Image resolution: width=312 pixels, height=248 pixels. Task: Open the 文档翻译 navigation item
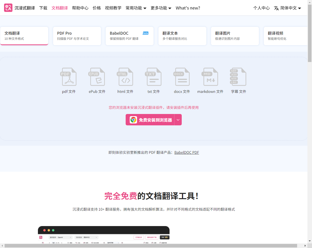tap(60, 8)
